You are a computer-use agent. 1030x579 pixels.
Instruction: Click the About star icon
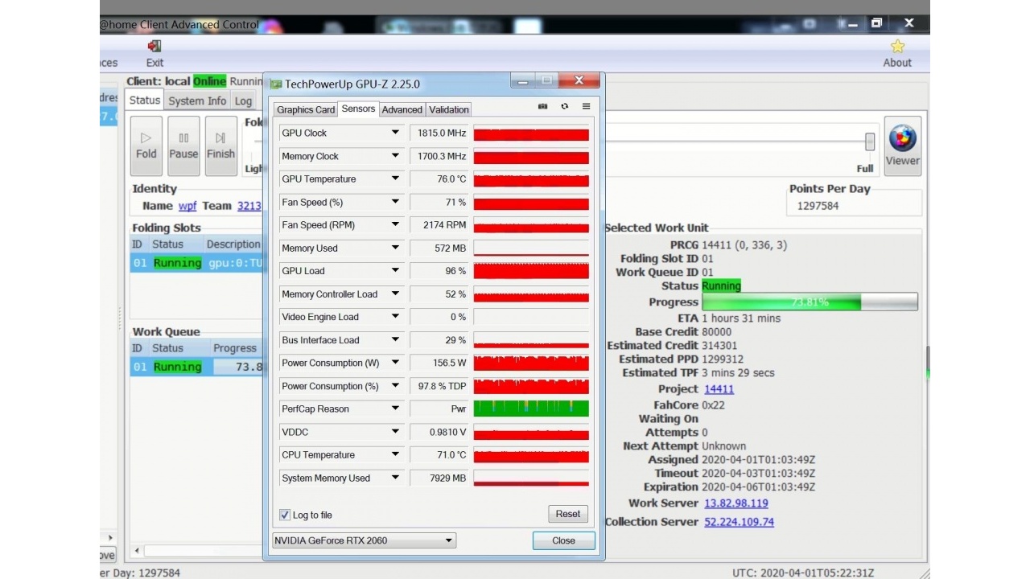tap(897, 46)
